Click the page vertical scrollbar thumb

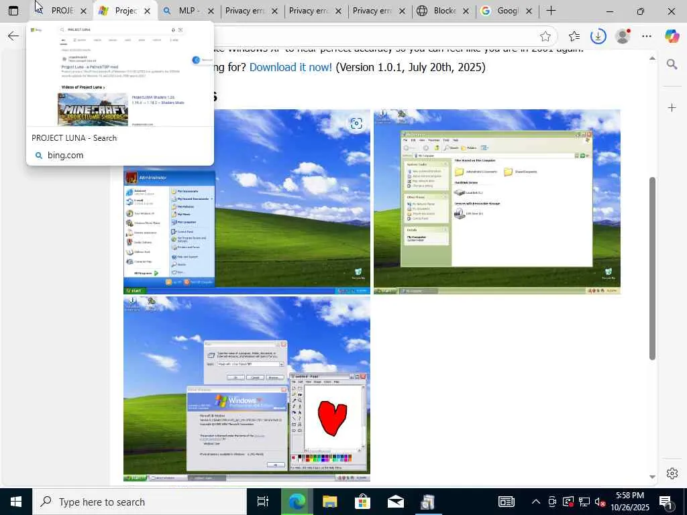(x=652, y=268)
